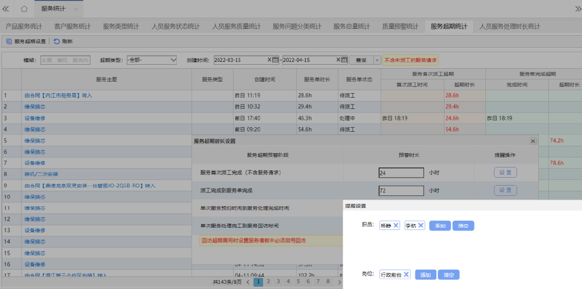
Task: Collapse the left sidebar with double-arrow icon
Action: tap(6, 10)
